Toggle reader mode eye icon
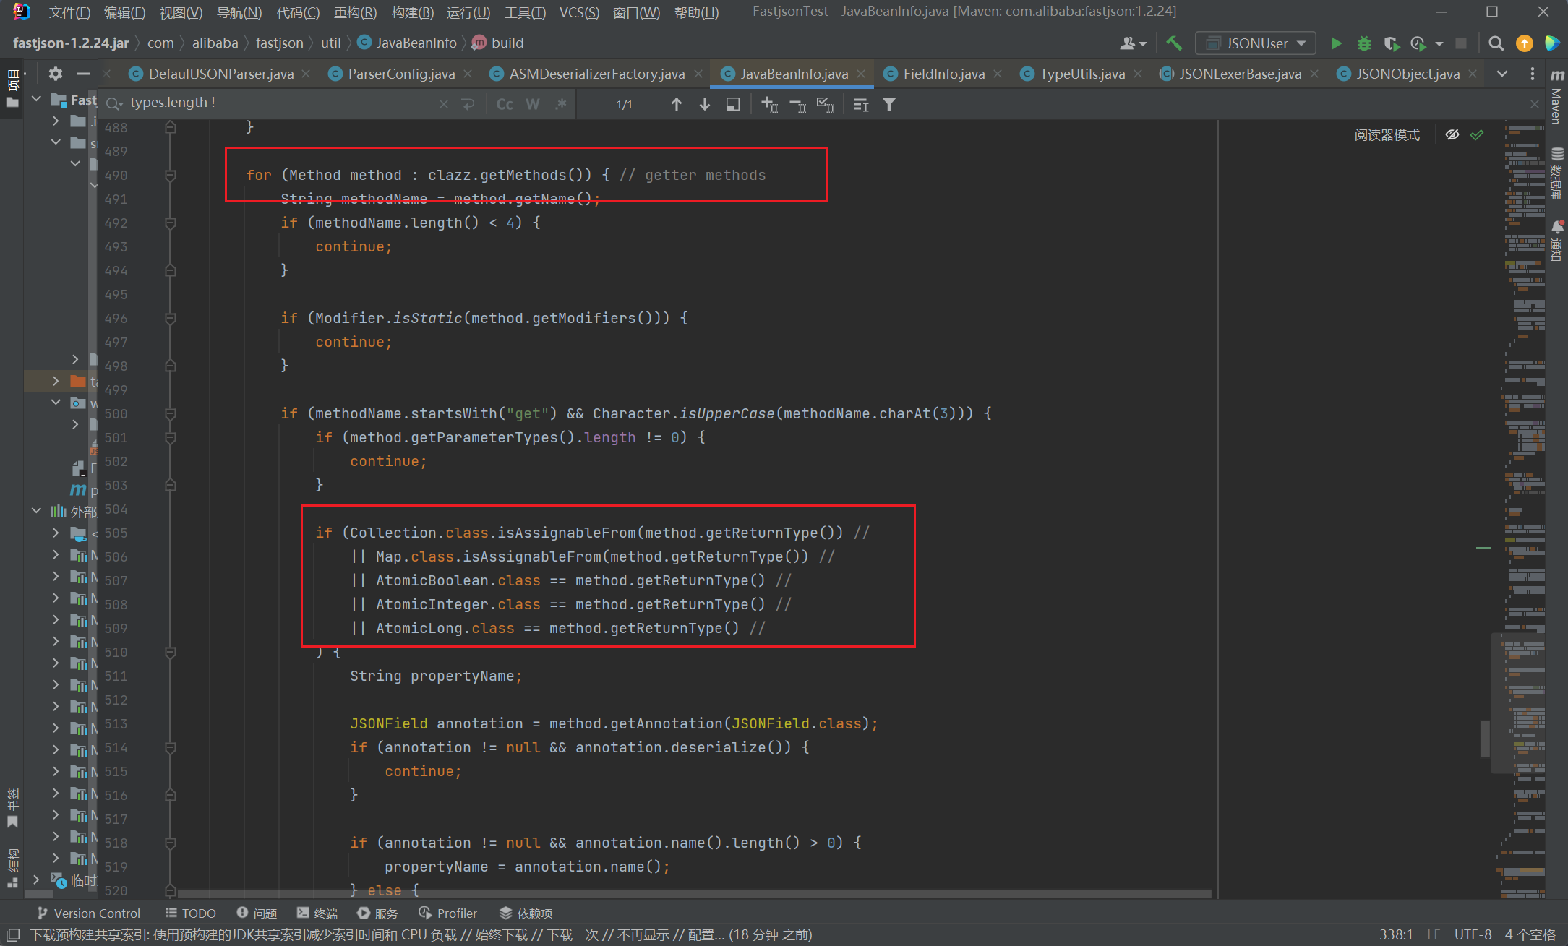The height and width of the screenshot is (946, 1568). coord(1452,134)
